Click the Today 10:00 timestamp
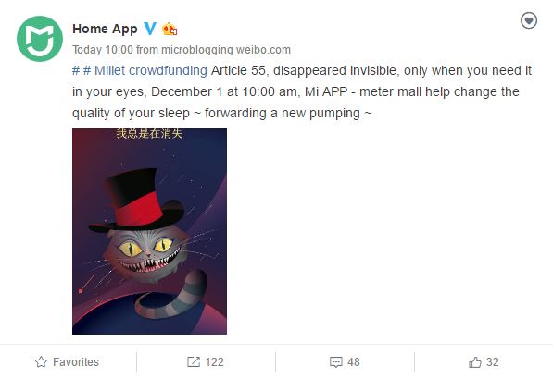The height and width of the screenshot is (378, 553). (x=103, y=50)
